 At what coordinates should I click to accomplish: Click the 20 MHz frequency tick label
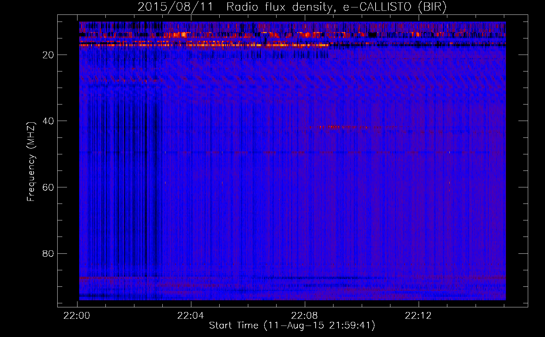48,55
